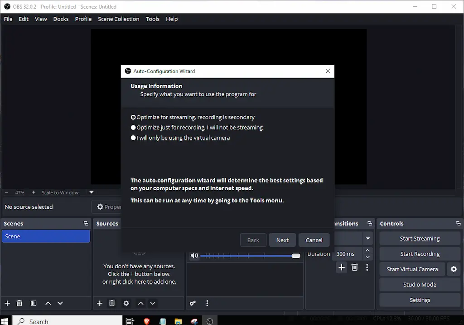Viewport: 464px width, 325px height.
Task: Adjust the audio mixer volume slider
Action: click(x=250, y=256)
